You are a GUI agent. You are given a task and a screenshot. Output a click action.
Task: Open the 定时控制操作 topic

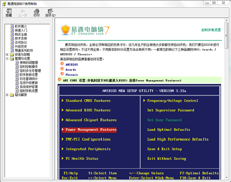pos(29,67)
